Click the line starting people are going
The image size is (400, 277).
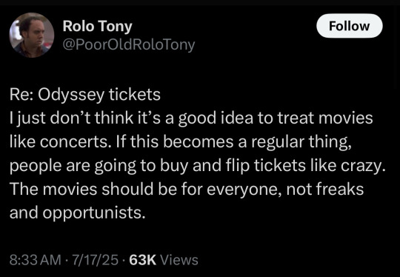197,166
